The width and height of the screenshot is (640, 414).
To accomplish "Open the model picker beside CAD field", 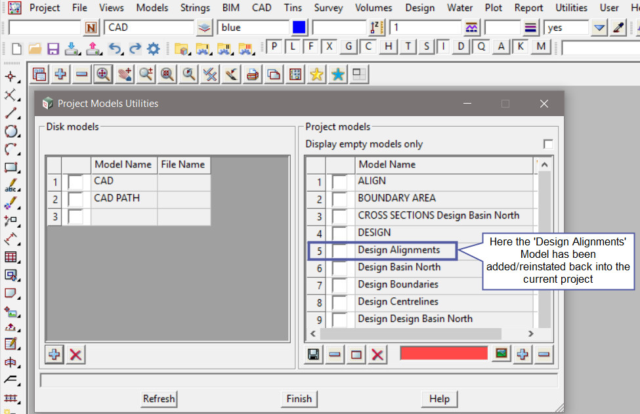I will 205,28.
